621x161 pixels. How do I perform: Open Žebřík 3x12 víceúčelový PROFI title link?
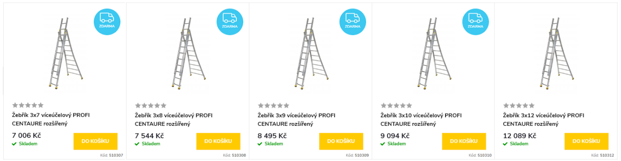[543, 119]
